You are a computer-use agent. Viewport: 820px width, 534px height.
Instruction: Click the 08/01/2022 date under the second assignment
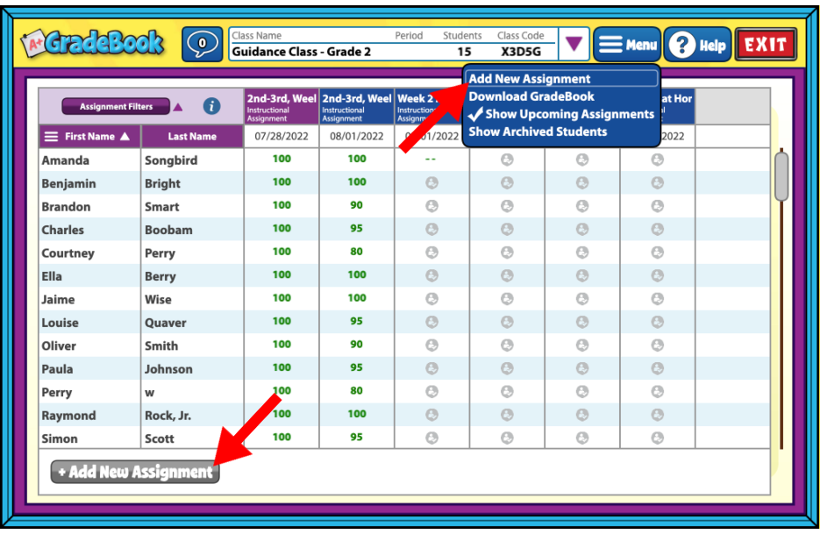pos(357,137)
